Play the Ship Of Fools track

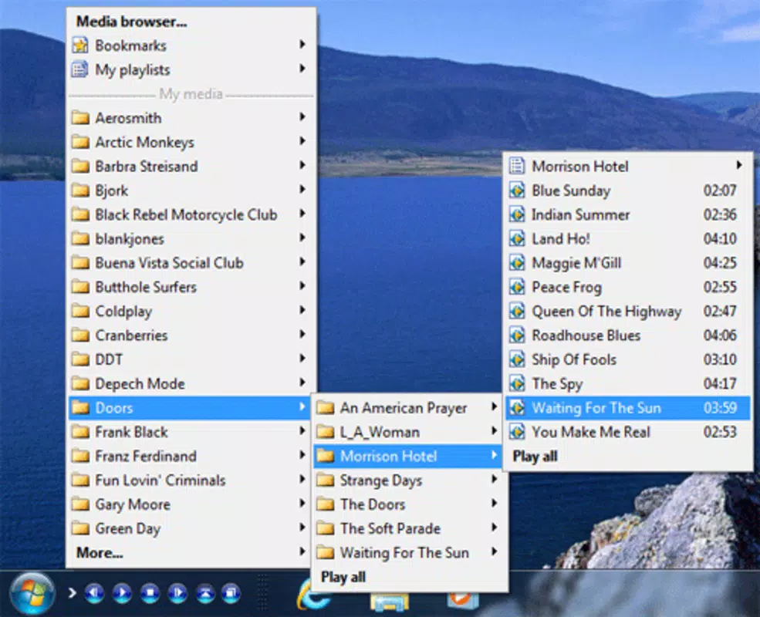628,359
